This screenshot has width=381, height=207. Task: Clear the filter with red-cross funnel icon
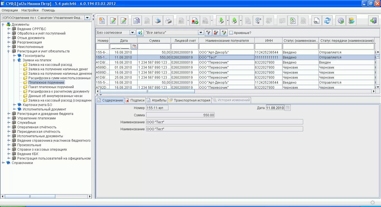pos(216,33)
